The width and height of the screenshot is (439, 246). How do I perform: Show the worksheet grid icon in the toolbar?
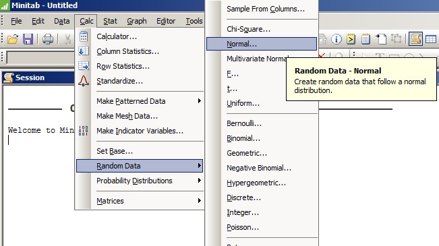431,39
